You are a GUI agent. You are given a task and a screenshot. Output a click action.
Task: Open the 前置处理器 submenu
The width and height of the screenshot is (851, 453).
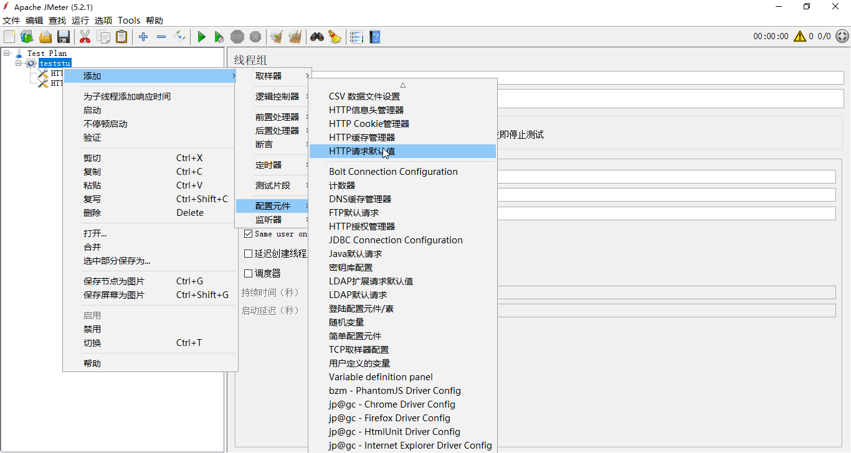[273, 117]
